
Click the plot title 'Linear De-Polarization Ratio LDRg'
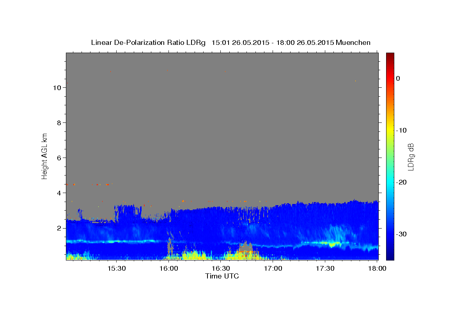[148, 43]
